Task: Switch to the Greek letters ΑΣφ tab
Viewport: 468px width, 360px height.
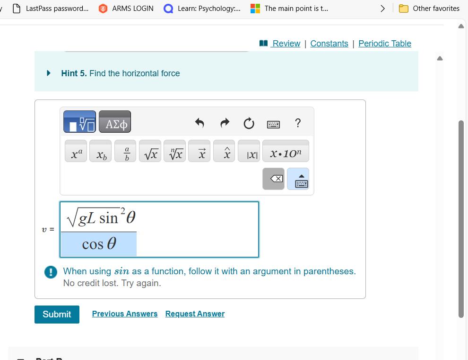Action: click(114, 122)
